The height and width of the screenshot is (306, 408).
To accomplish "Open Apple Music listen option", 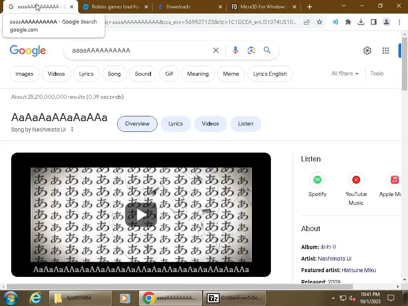I will (x=390, y=184).
